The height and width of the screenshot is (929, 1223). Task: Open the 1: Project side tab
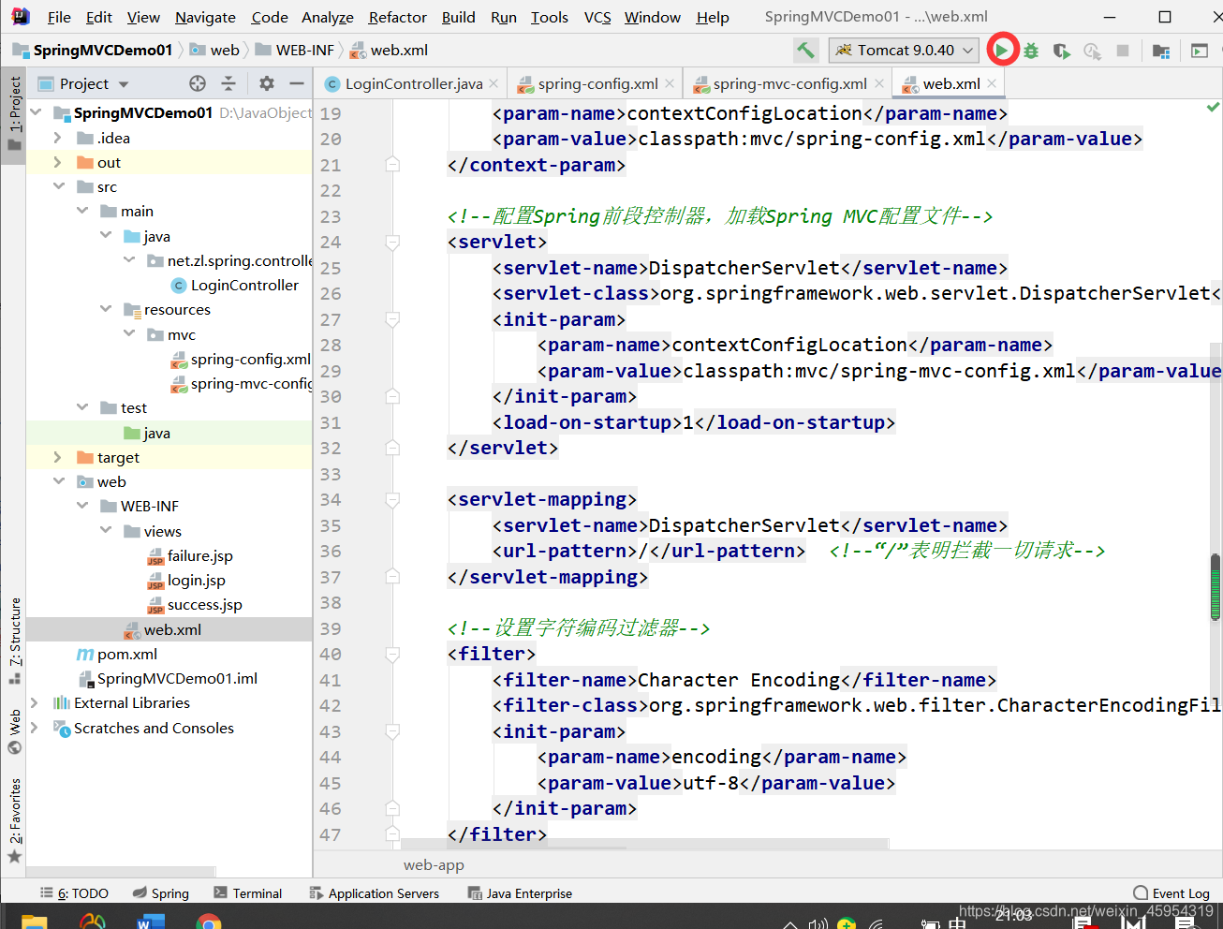(14, 114)
